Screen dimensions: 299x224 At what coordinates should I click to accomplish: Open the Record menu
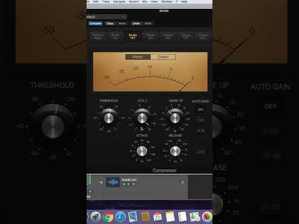134,1
